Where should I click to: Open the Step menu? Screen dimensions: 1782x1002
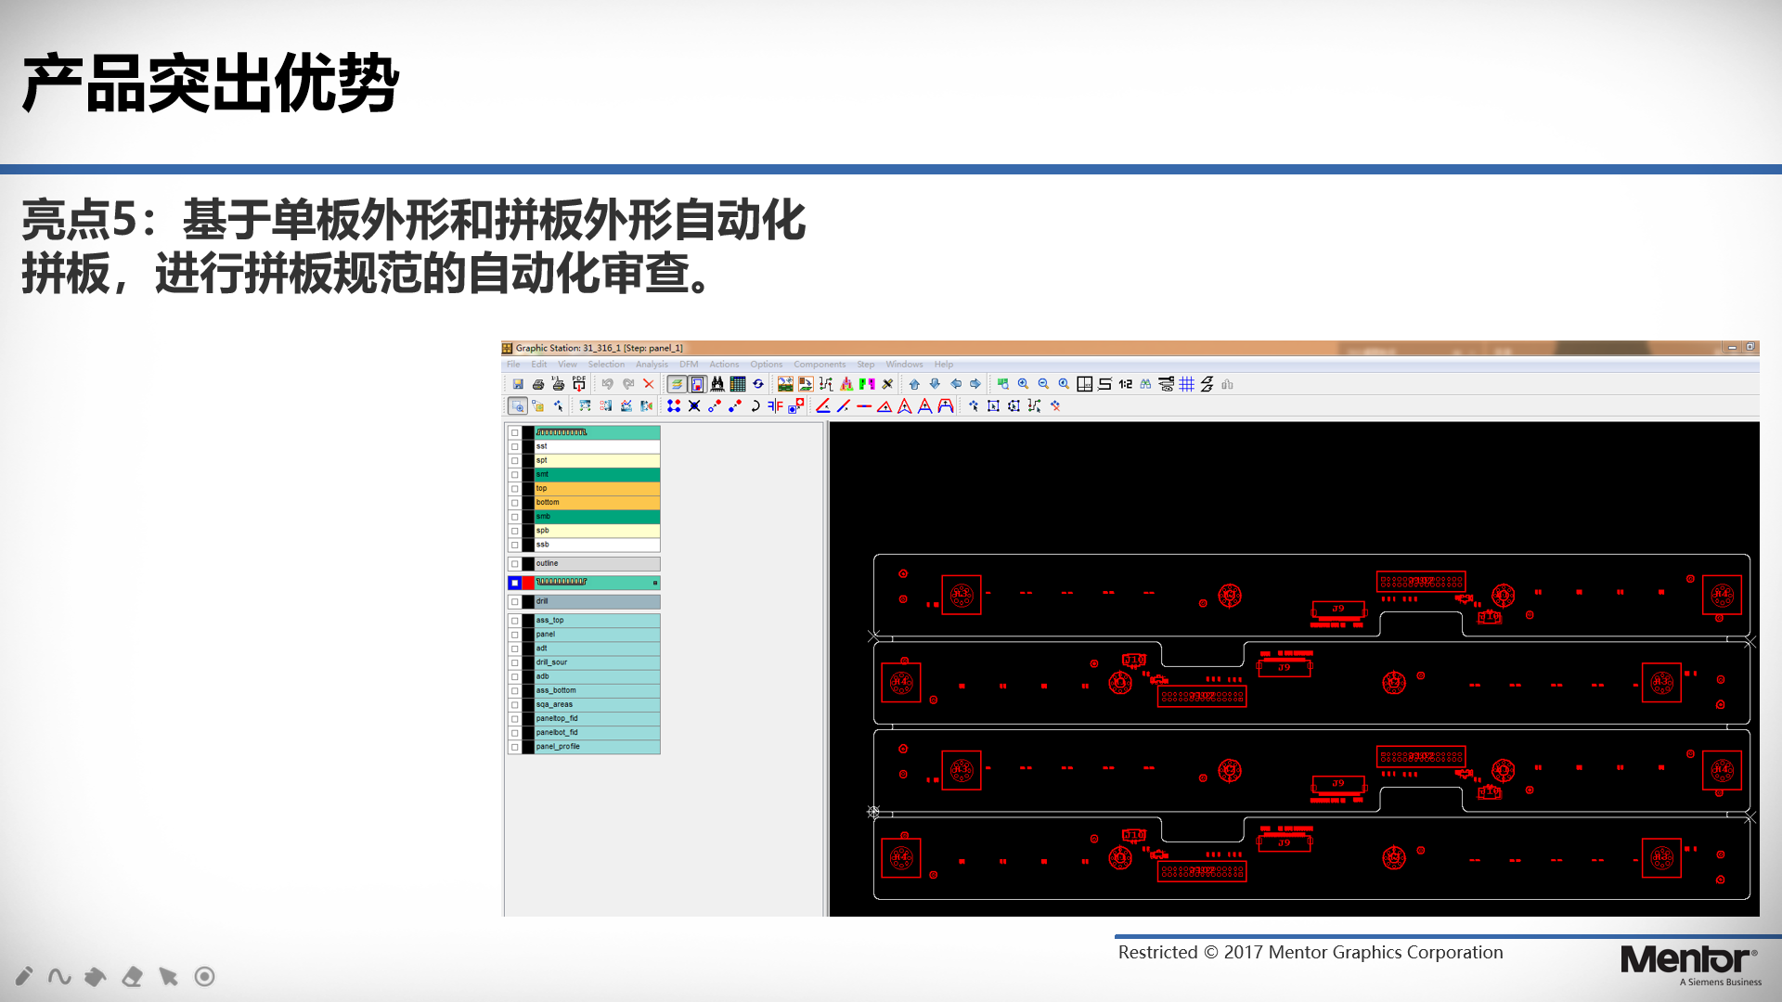pyautogui.click(x=866, y=365)
